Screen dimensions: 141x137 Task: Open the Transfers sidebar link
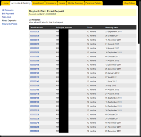(7, 17)
